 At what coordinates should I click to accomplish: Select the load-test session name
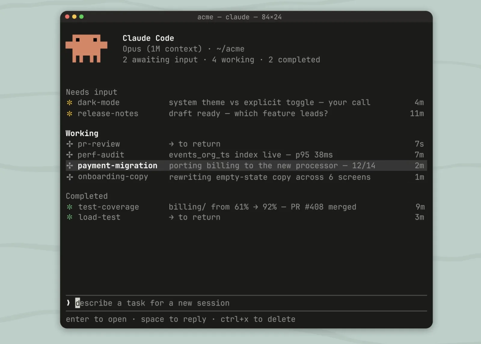coord(99,217)
